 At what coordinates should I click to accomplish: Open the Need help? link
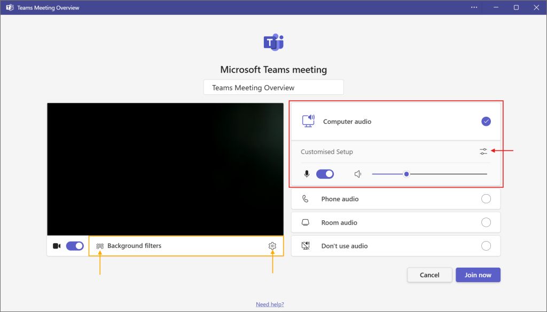pyautogui.click(x=270, y=305)
